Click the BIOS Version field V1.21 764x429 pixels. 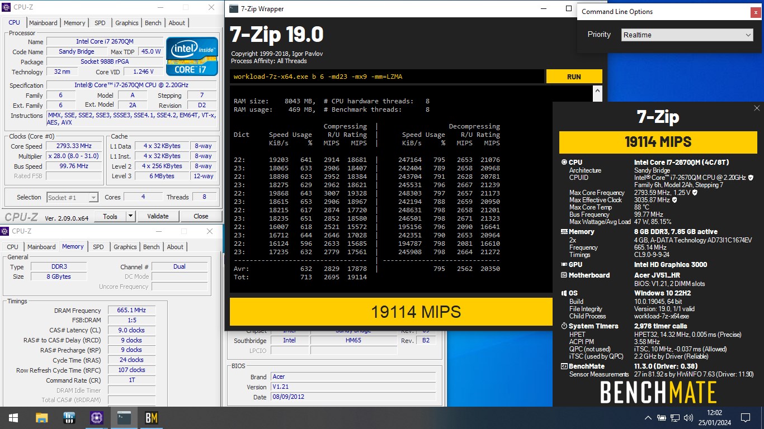click(353, 387)
